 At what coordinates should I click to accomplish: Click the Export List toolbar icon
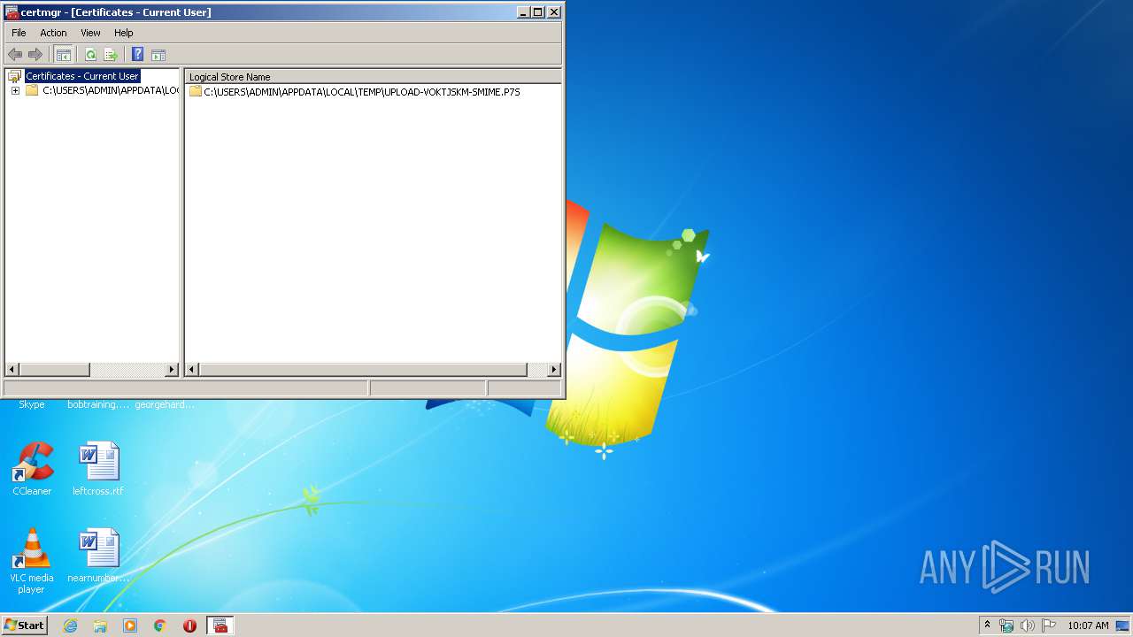(111, 54)
